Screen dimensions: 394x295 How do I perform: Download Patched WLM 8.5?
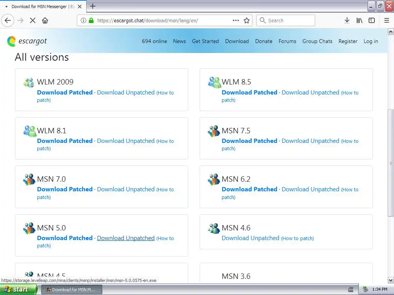click(249, 92)
